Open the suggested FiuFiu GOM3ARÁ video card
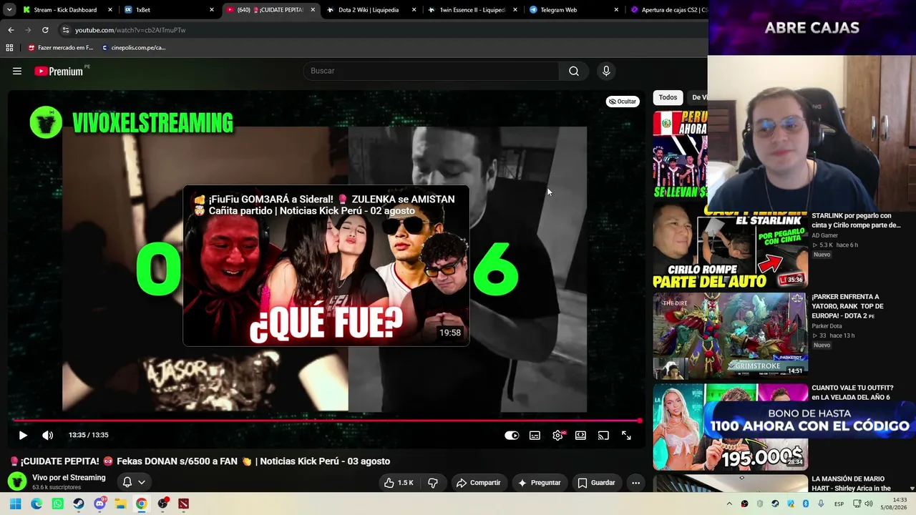The width and height of the screenshot is (916, 515). pyautogui.click(x=326, y=266)
